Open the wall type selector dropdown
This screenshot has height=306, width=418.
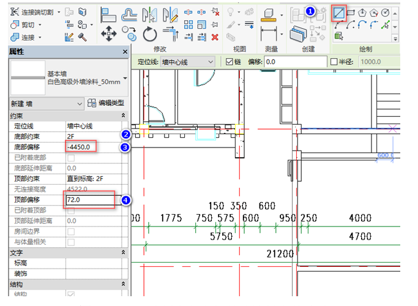coord(125,78)
